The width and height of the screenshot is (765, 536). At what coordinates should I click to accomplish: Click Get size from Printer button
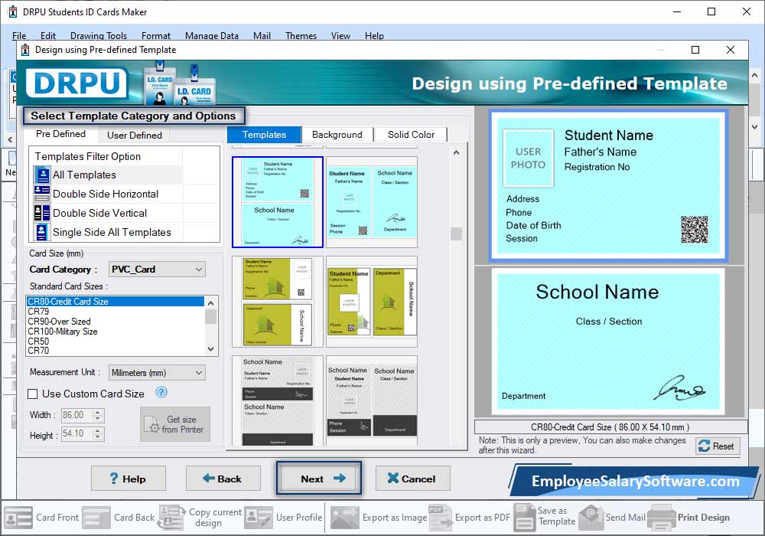[x=175, y=425]
